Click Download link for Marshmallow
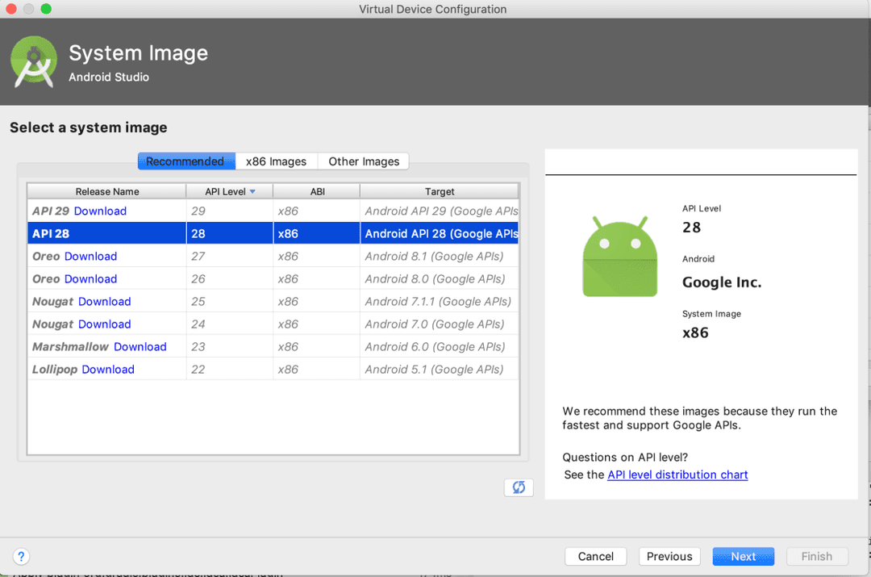Viewport: 871px width, 577px height. 140,347
